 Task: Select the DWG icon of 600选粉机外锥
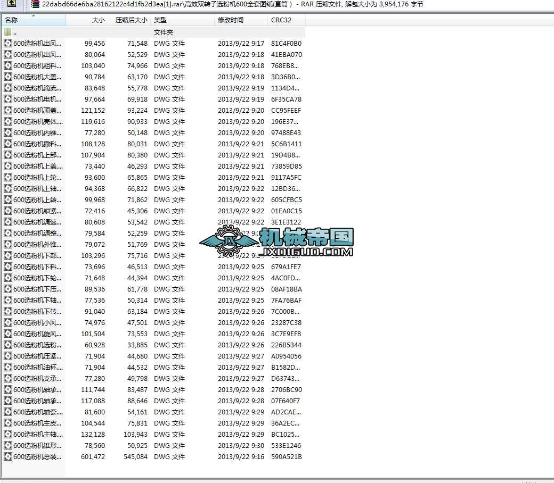pyautogui.click(x=8, y=245)
